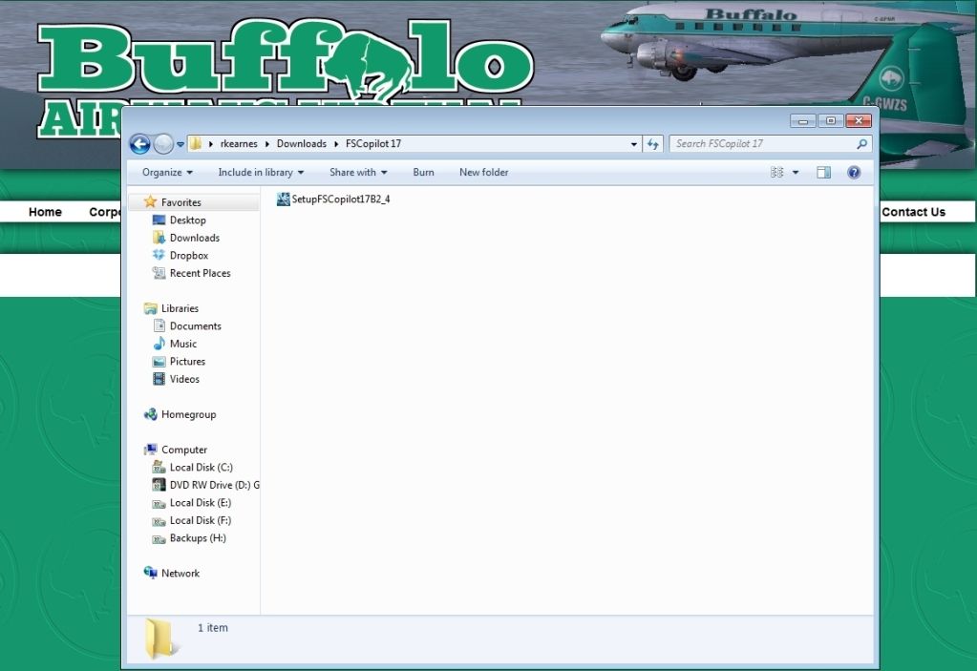Open Explorer help with question mark icon
This screenshot has width=977, height=671.
pos(854,173)
